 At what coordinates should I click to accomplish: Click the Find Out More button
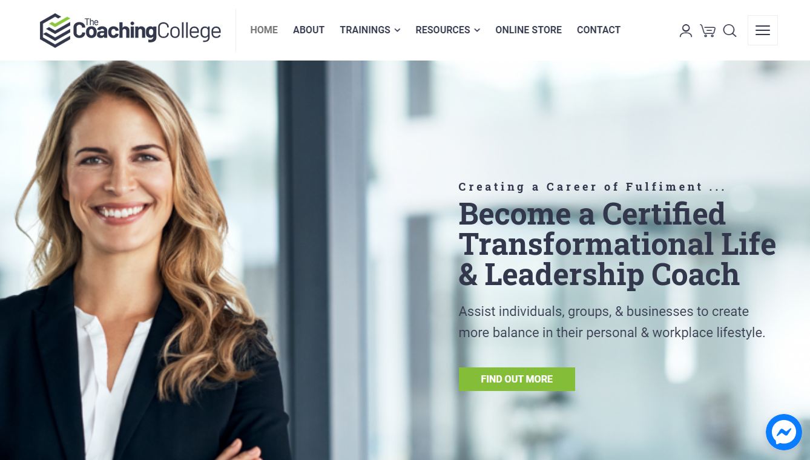click(x=517, y=379)
